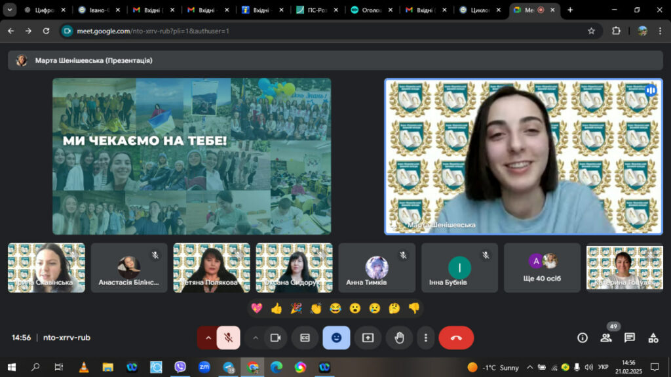
Task: Raise hand in the meeting
Action: point(399,338)
